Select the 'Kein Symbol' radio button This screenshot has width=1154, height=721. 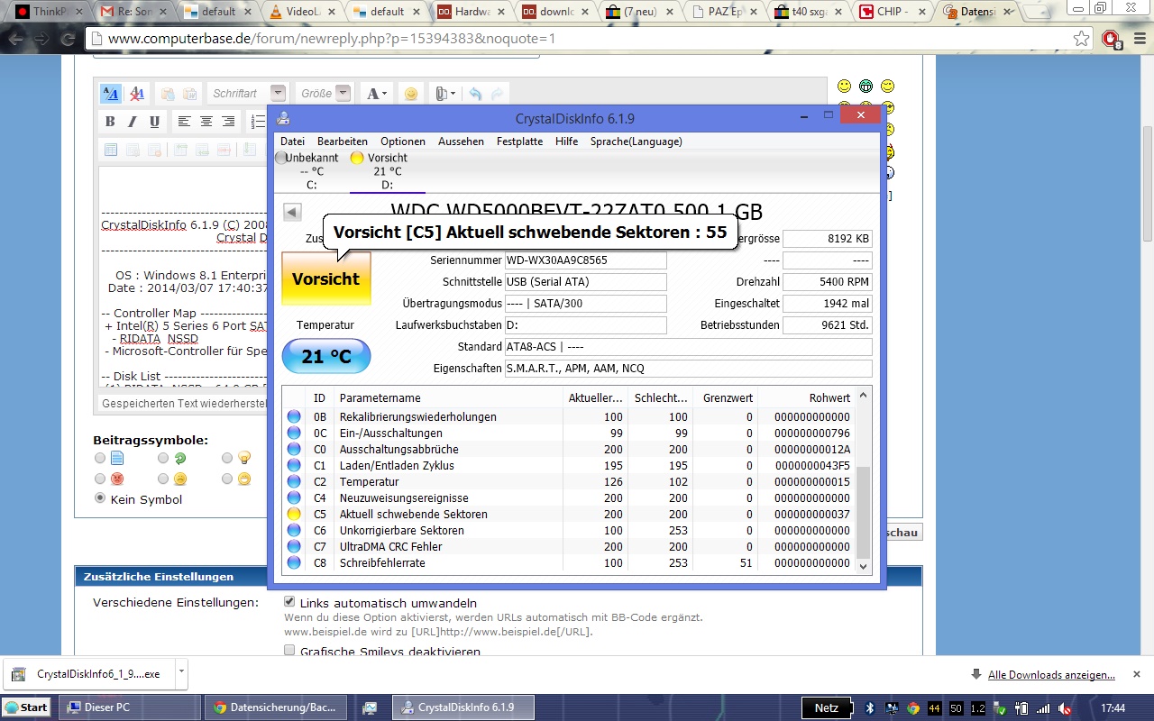(100, 498)
